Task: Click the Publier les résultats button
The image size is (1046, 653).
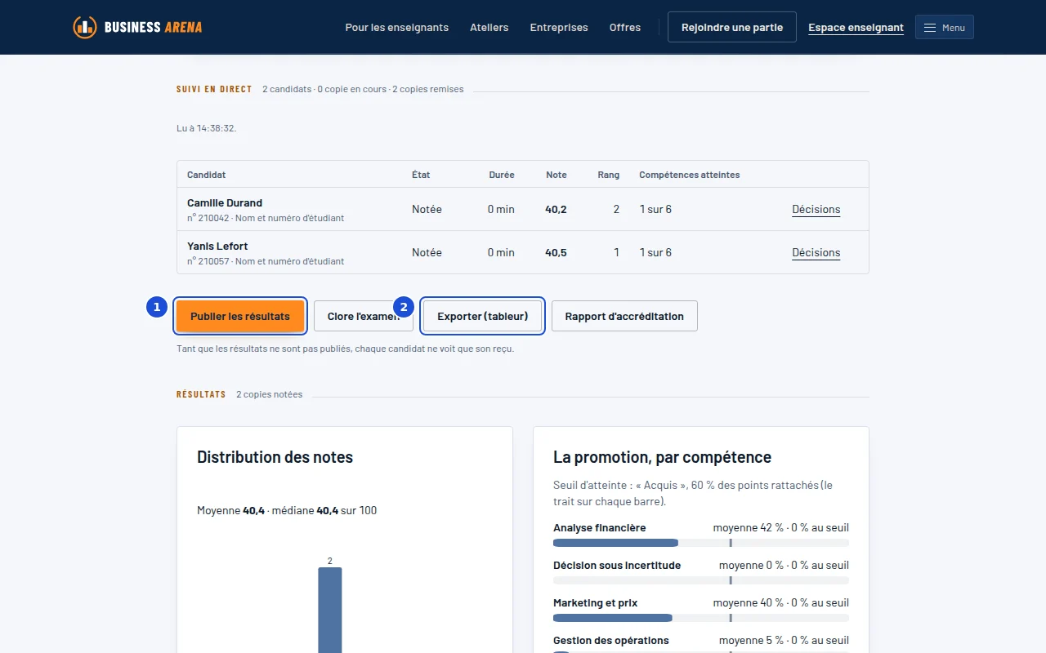Action: (240, 316)
